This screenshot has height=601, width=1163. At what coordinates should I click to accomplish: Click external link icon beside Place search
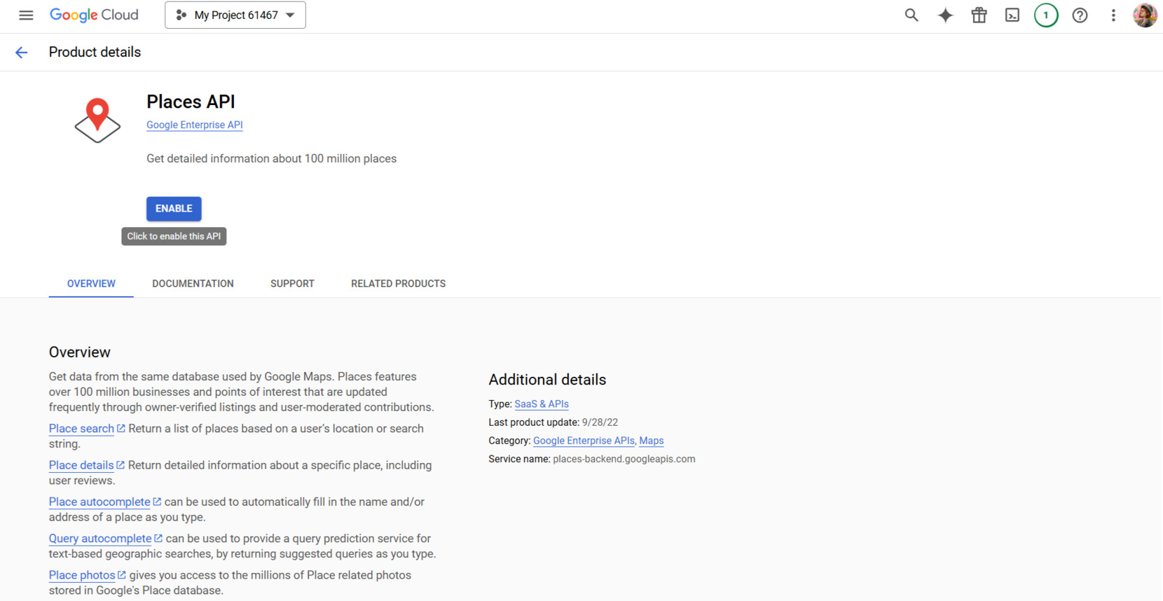coord(121,428)
